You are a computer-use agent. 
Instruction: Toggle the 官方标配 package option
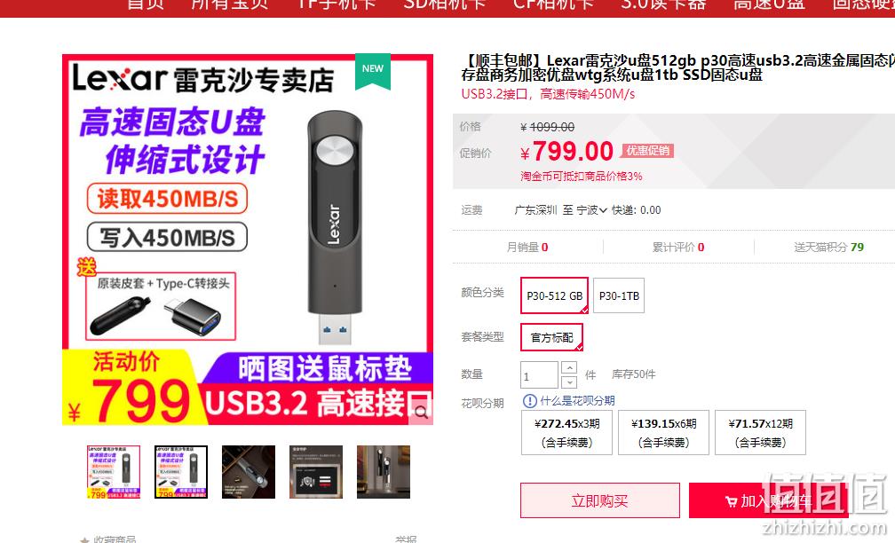tap(551, 337)
